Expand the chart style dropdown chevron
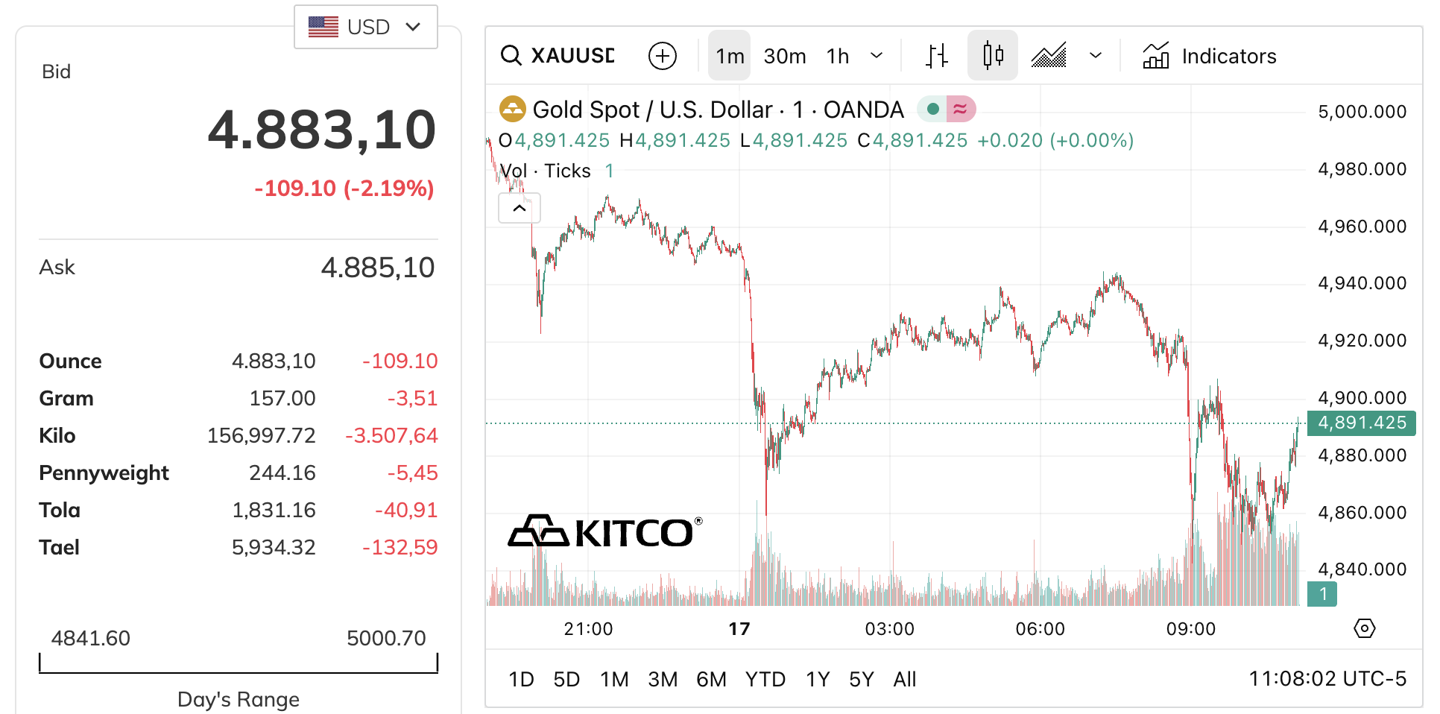Viewport: 1440px width, 714px height. 1095,56
